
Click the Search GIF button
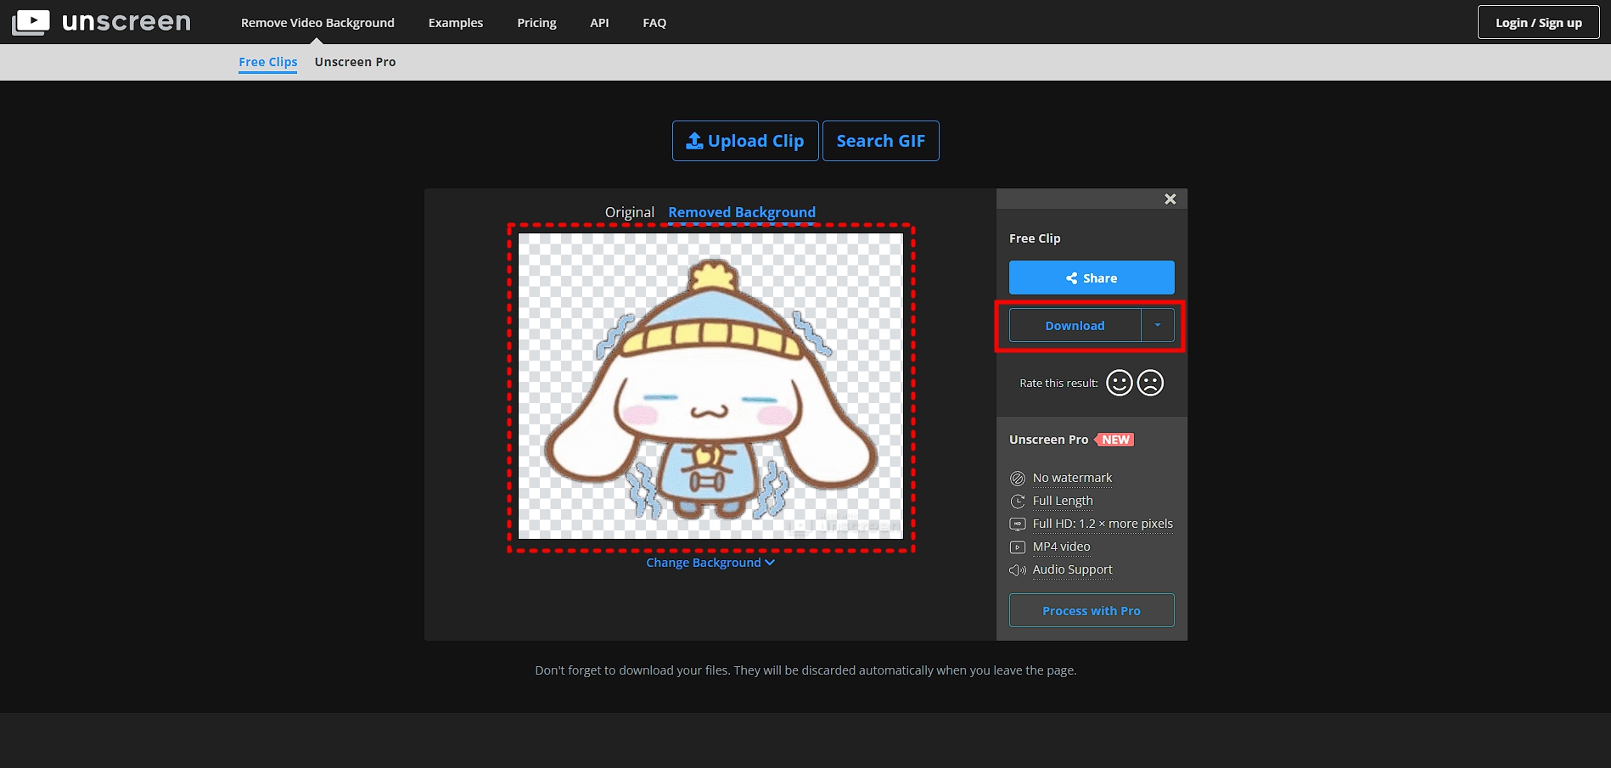click(881, 141)
